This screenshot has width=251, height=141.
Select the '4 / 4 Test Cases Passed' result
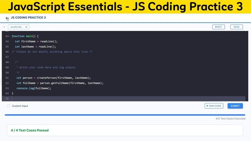30,130
